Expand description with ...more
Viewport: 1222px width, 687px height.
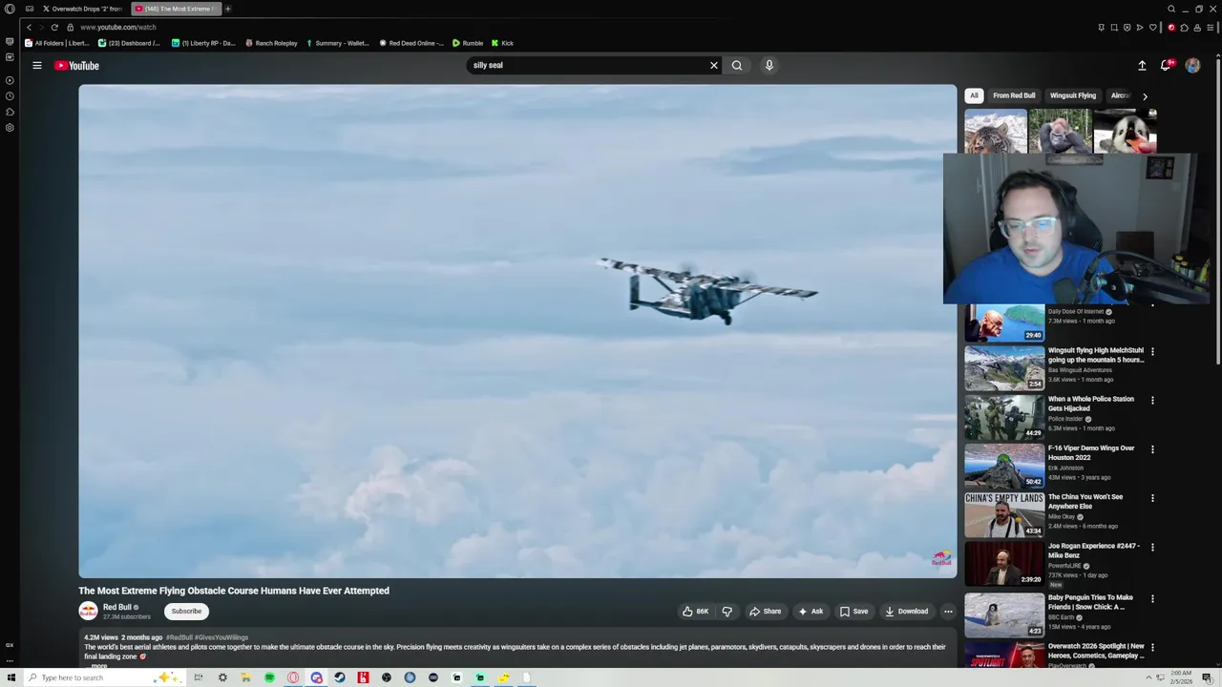pyautogui.click(x=99, y=666)
